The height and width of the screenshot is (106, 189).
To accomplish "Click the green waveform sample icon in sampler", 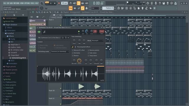I will point(39,32).
